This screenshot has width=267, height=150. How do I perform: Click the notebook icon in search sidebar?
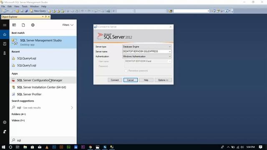(x=5, y=44)
